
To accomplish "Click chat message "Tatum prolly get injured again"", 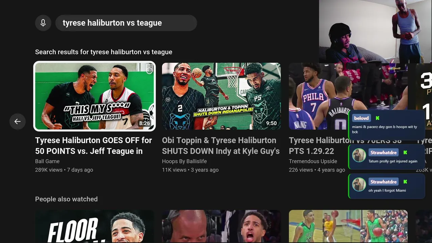I will pos(393,161).
